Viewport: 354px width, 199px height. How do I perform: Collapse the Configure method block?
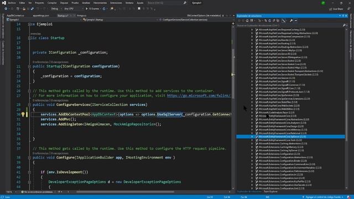click(x=29, y=158)
